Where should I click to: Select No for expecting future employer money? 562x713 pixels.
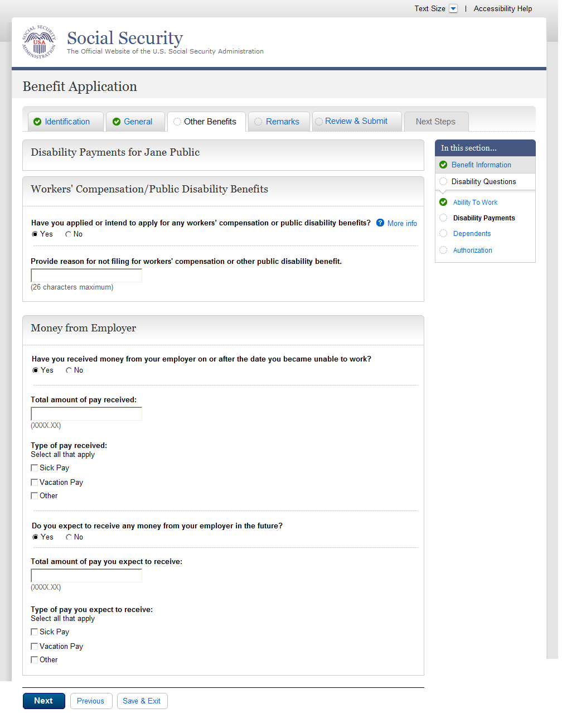pos(69,537)
